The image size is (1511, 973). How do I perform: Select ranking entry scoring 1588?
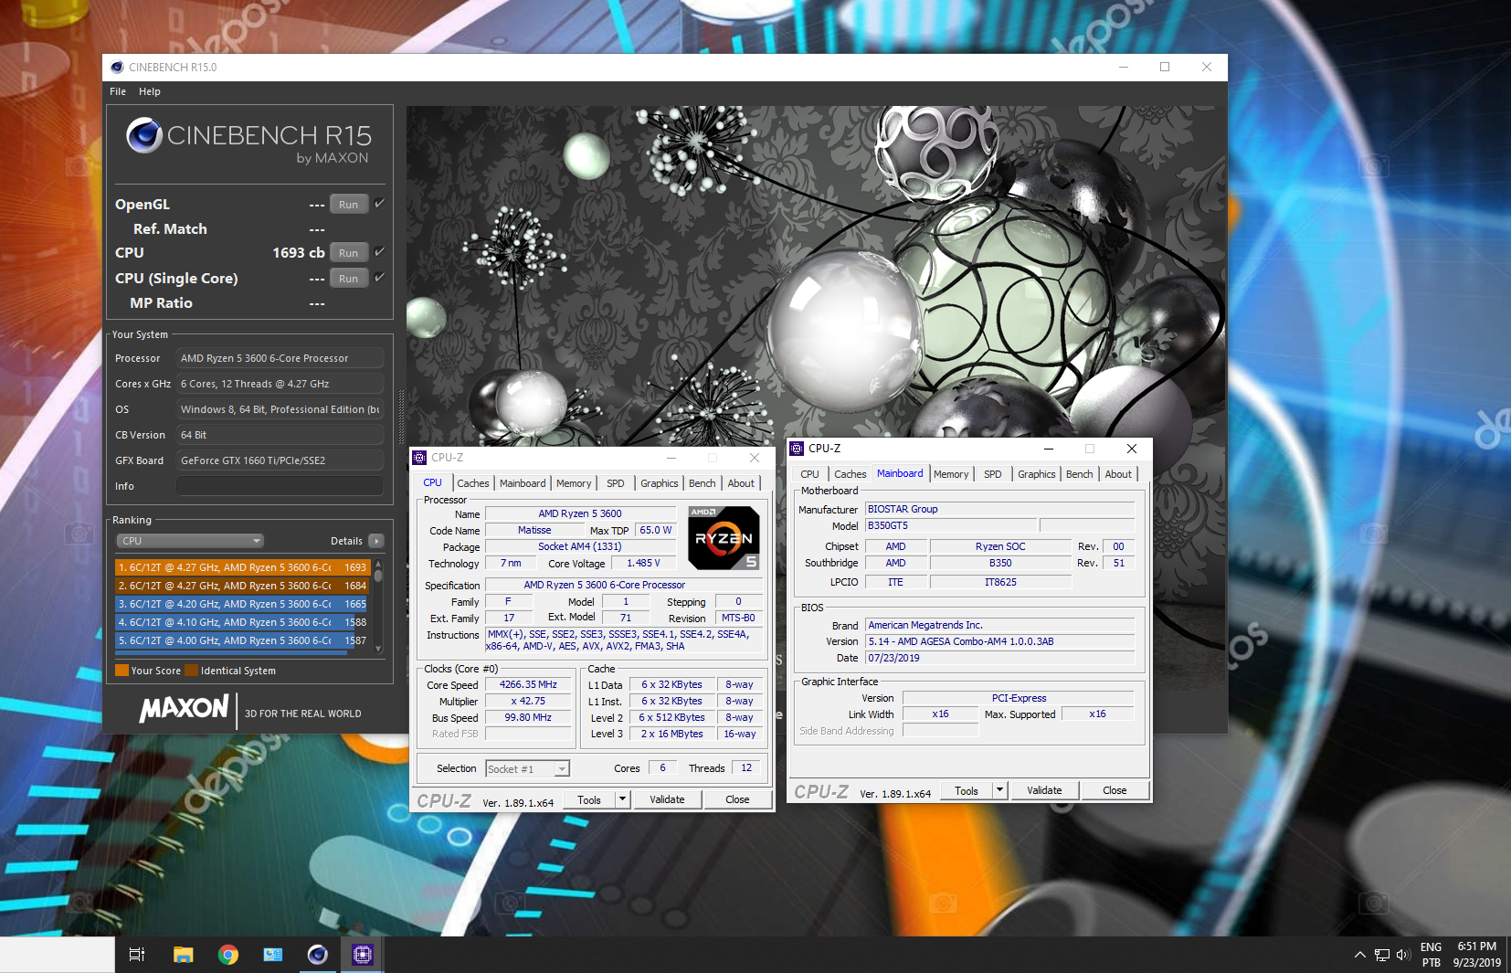pyautogui.click(x=242, y=622)
